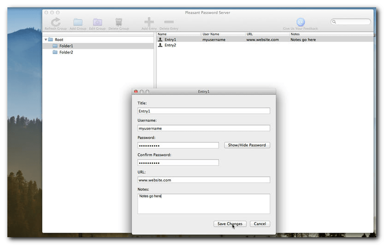This screenshot has height=245, width=384.
Task: Click Entry1's person icon
Action: pos(160,40)
